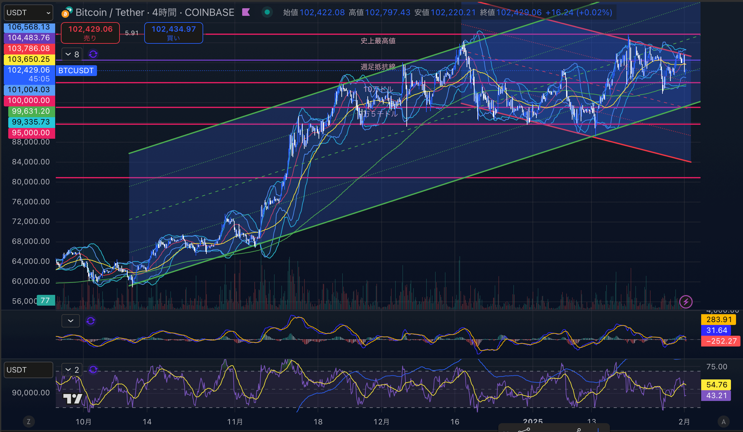743x432 pixels.
Task: Click the 106,568.13 price label
Action: pos(29,27)
